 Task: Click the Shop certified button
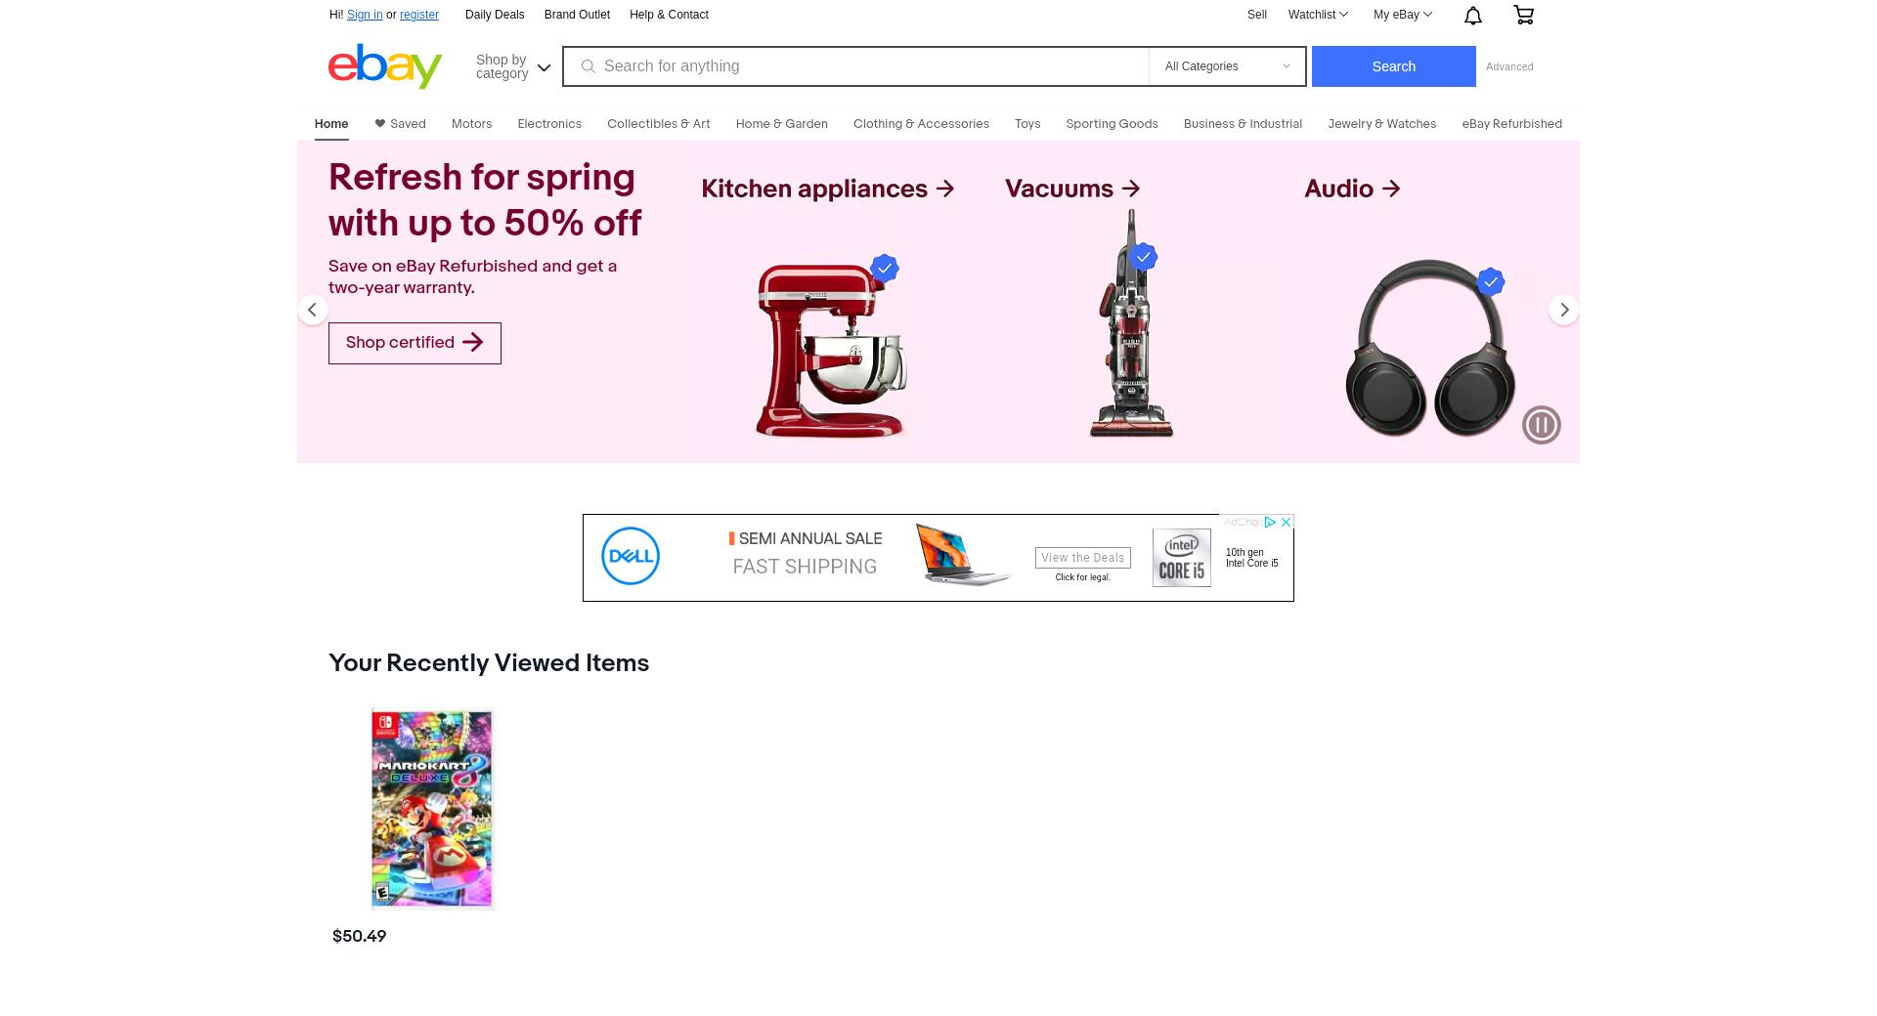click(x=415, y=343)
